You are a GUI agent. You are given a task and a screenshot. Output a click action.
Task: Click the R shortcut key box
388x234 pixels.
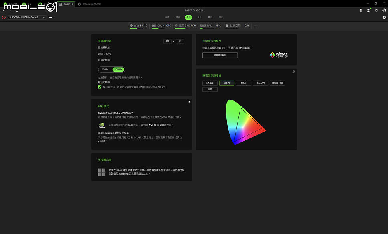[180, 42]
